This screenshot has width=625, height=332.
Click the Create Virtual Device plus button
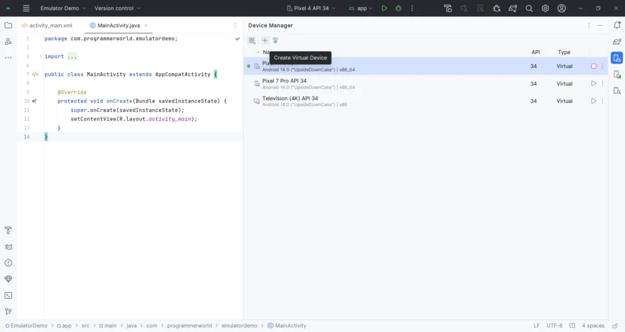click(265, 41)
